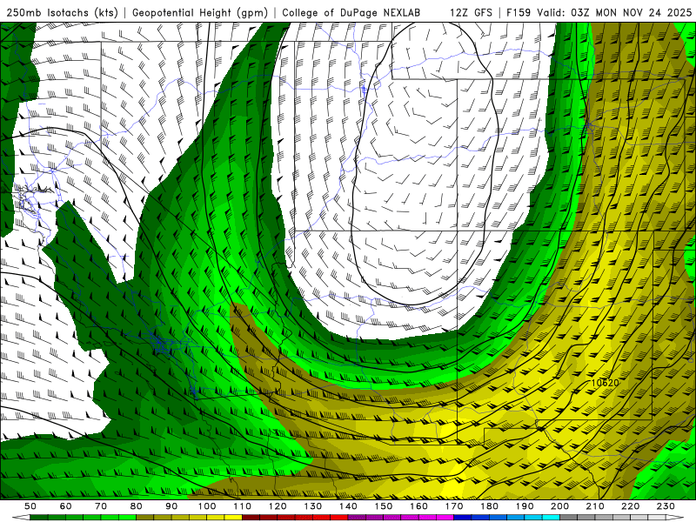Click the "Valid: 03Z MON NOV 24 2025" text
Image resolution: width=696 pixels, height=522 pixels.
614,12
